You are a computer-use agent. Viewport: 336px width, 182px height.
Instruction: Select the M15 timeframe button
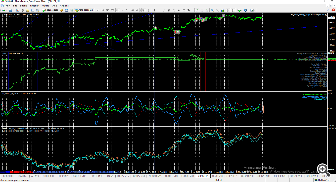point(108,10)
